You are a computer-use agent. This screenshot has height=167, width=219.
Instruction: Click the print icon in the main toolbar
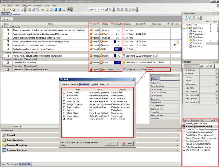point(18,10)
